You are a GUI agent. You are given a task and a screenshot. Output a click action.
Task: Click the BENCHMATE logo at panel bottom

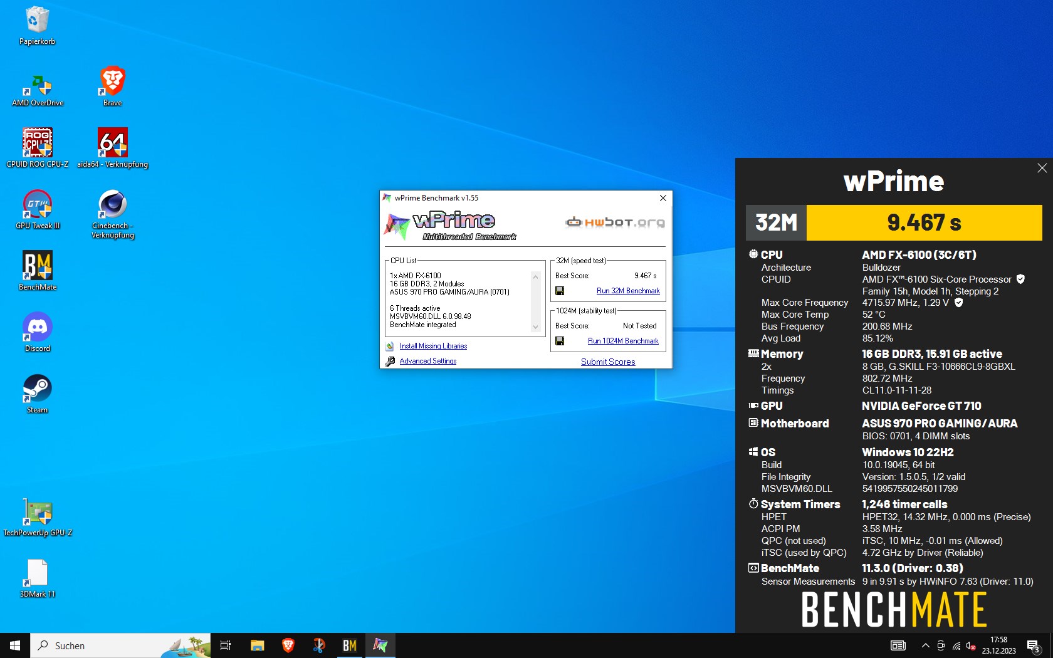point(894,610)
